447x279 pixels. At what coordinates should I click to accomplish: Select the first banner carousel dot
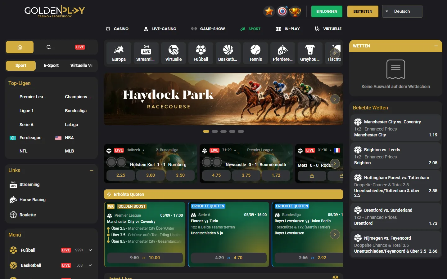(x=206, y=131)
